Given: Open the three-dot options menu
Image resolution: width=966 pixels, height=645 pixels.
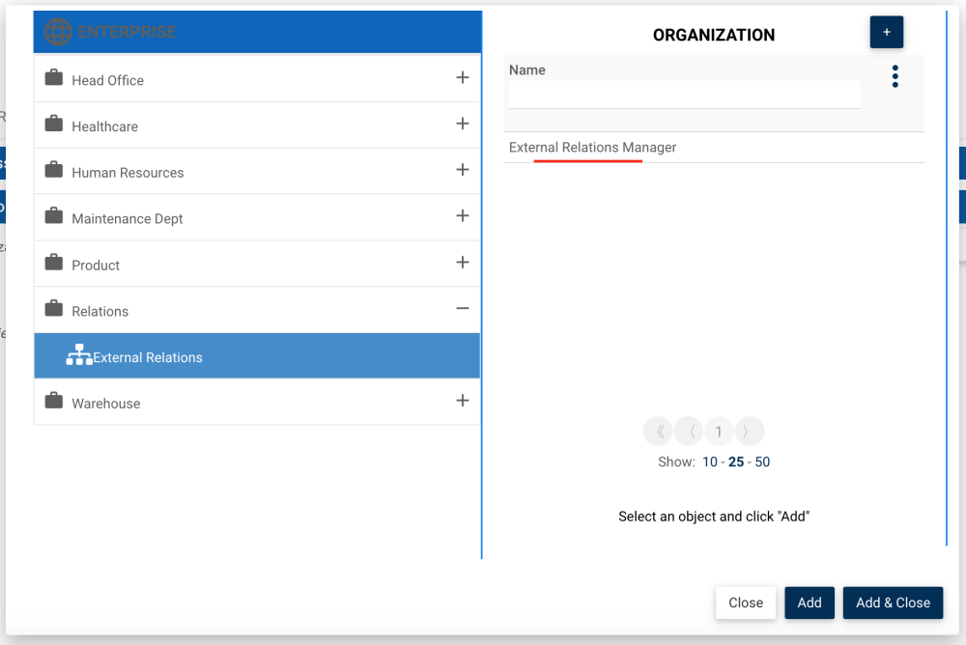Looking at the screenshot, I should click(895, 76).
